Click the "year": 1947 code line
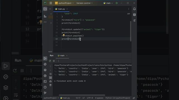Screen dimensions: 179x100 71,14
